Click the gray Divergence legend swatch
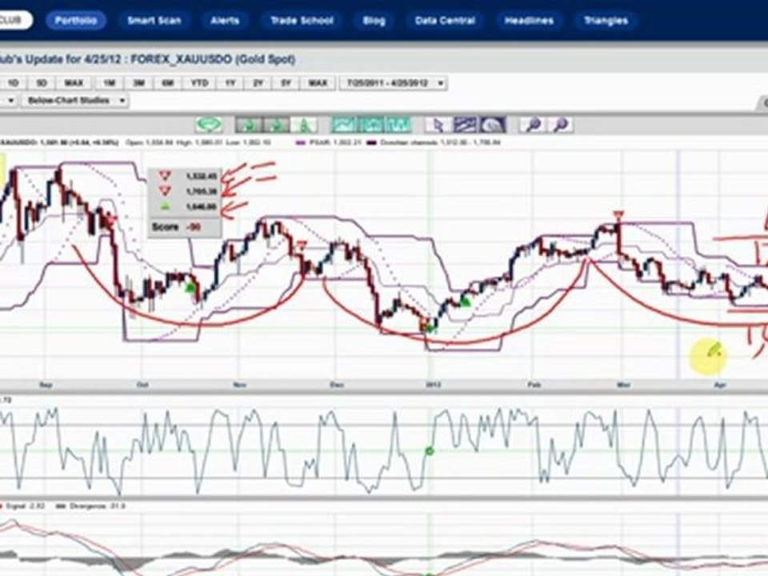This screenshot has height=576, width=768. coord(62,506)
